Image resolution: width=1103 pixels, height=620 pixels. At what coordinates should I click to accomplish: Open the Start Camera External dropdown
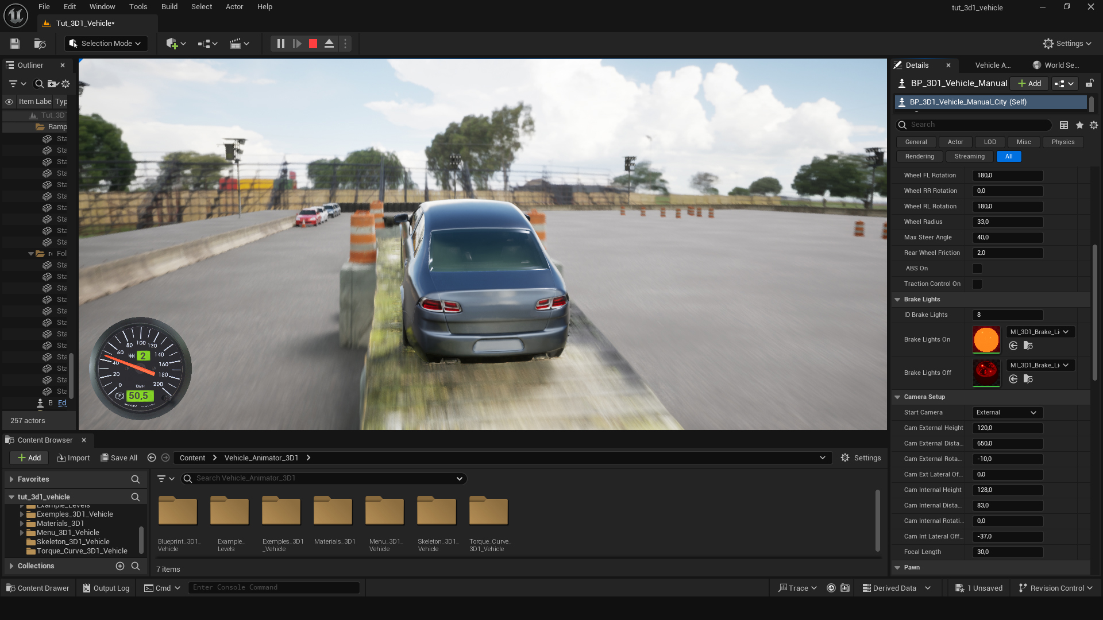tap(1007, 413)
